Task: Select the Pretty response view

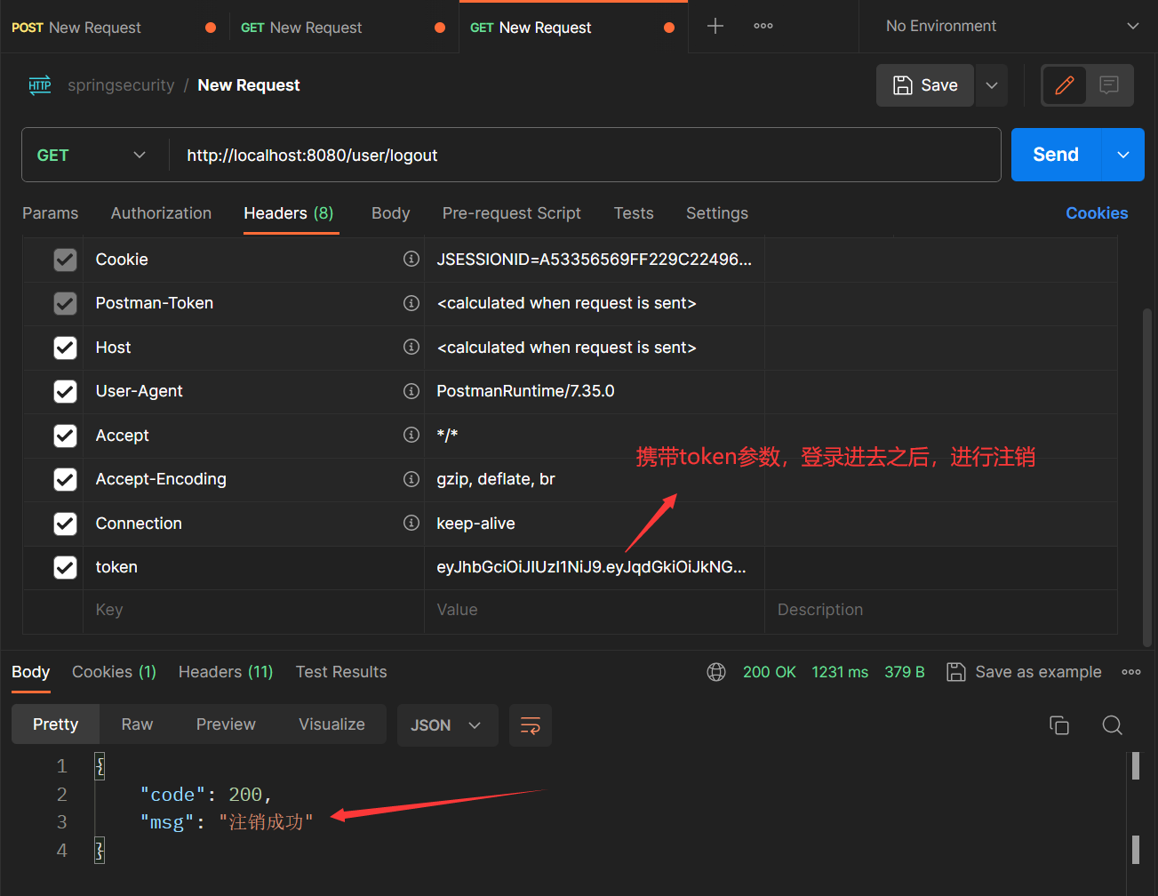Action: coord(55,724)
